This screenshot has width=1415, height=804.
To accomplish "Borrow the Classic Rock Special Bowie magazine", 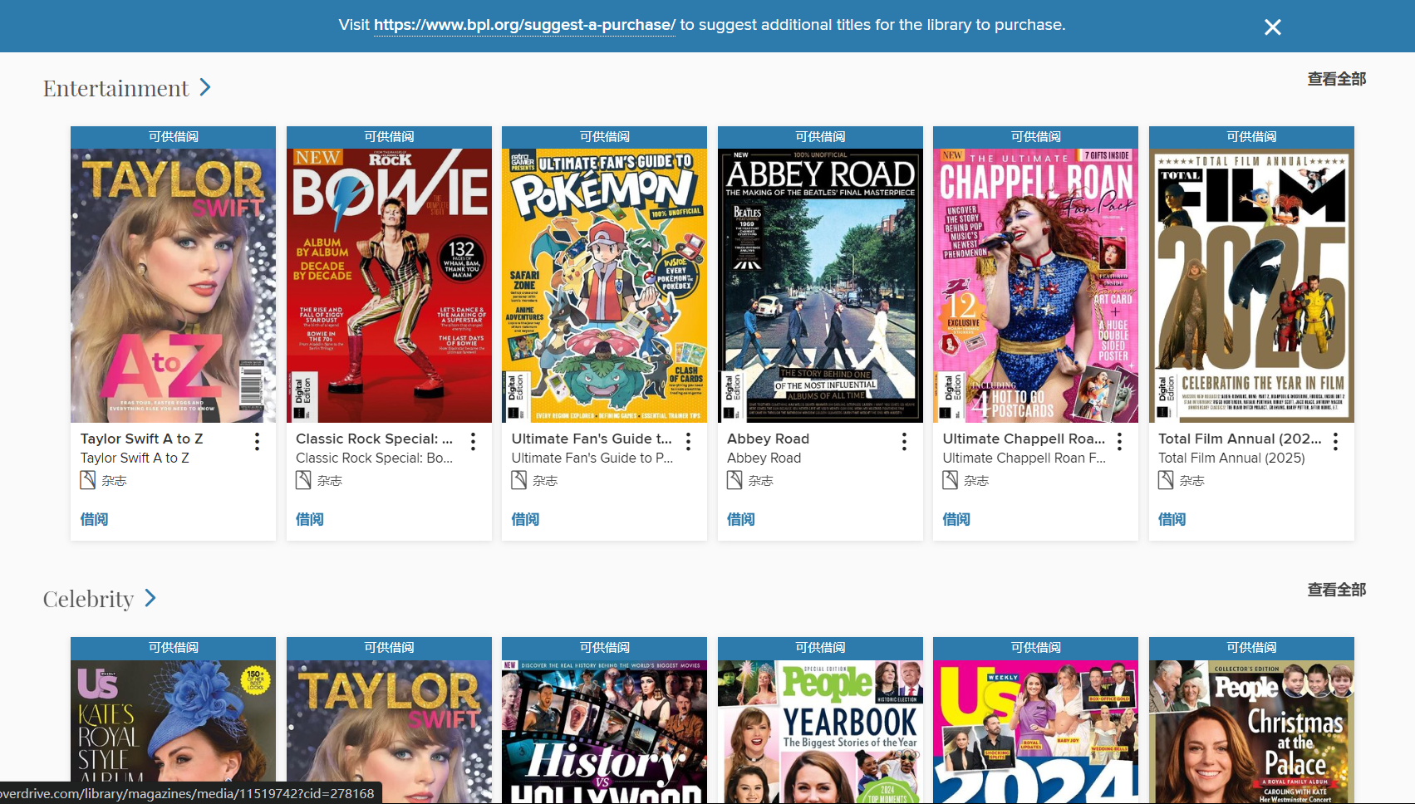I will [x=310, y=519].
